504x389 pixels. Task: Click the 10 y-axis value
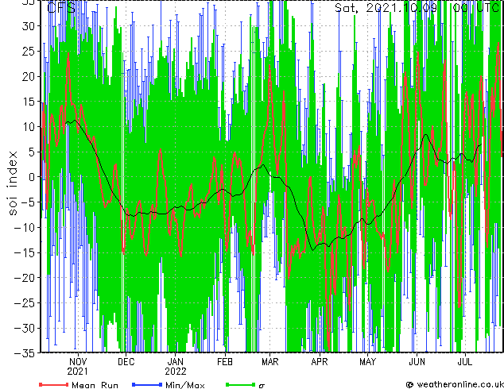click(x=29, y=127)
